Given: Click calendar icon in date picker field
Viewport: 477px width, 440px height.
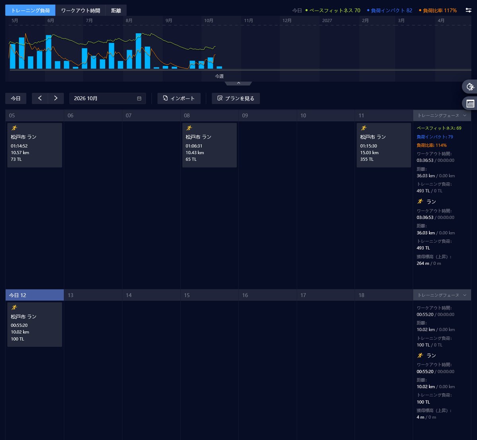Looking at the screenshot, I should tap(139, 98).
